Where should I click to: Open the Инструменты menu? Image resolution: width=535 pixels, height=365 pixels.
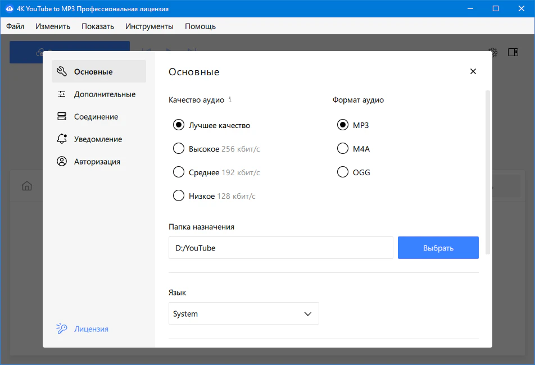coord(149,26)
